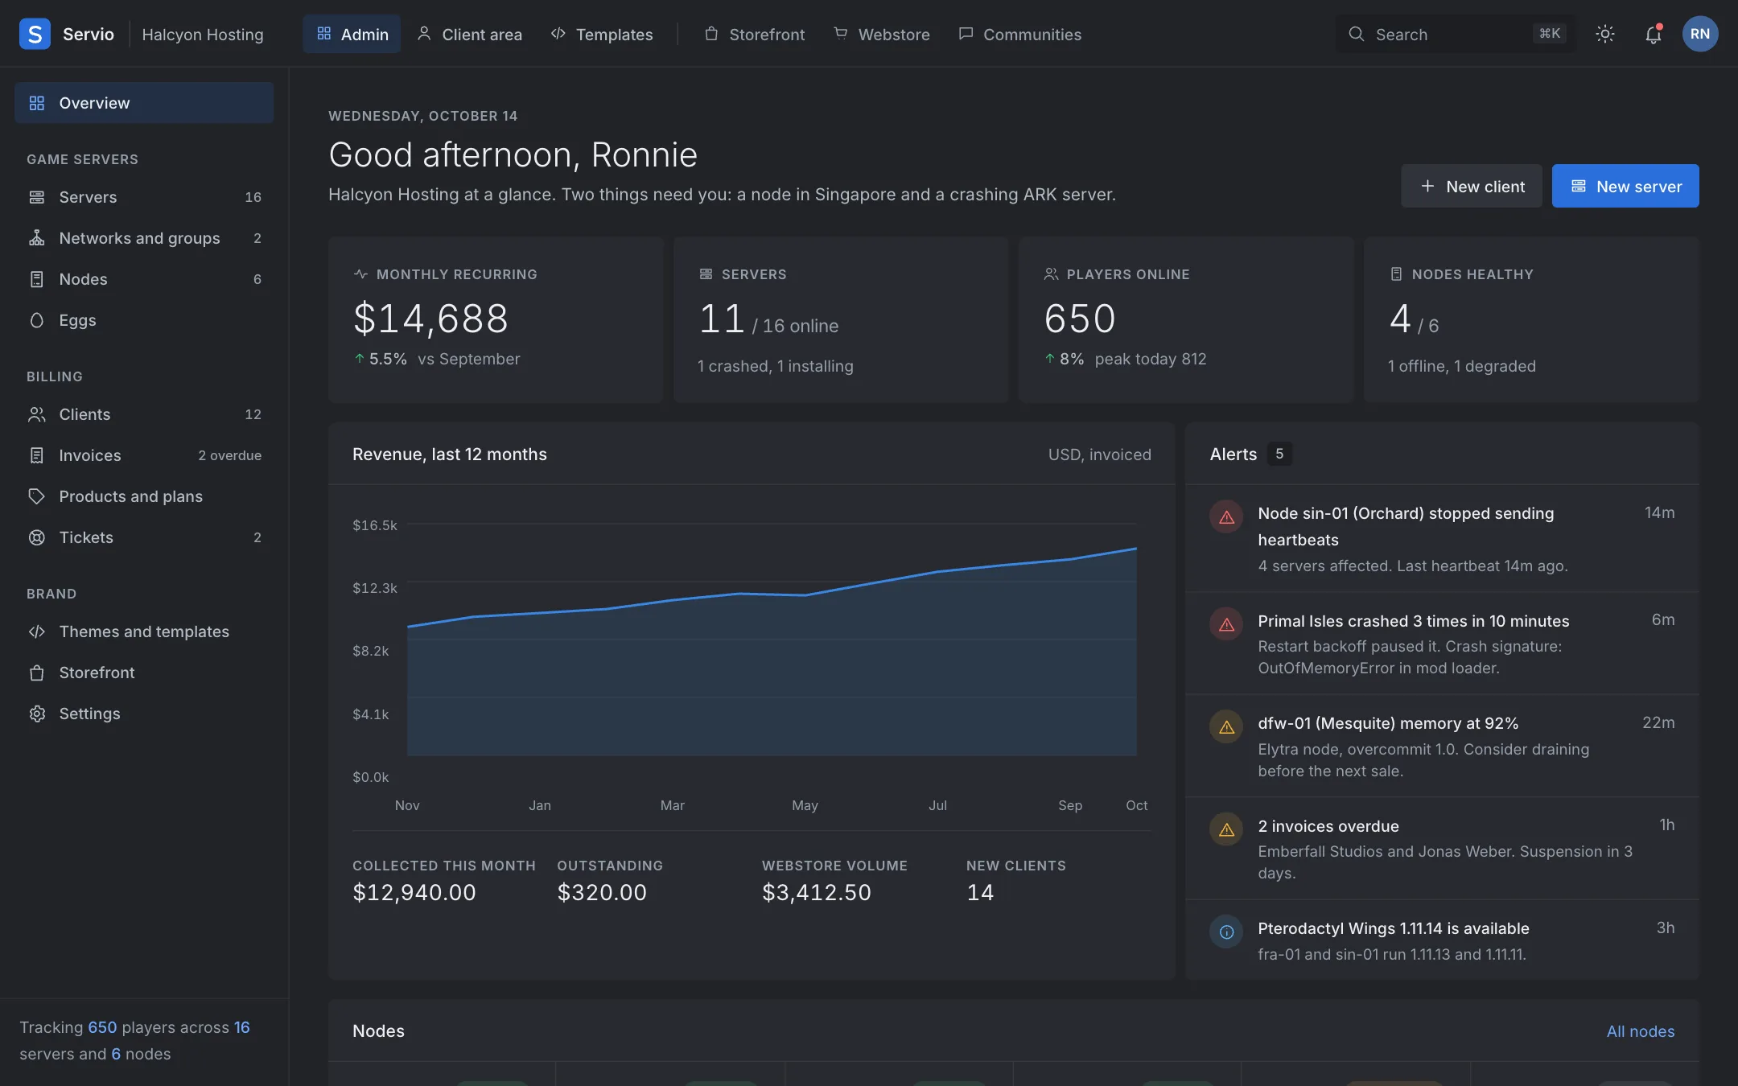This screenshot has width=1738, height=1086.
Task: Follow the All nodes link
Action: [1640, 1031]
